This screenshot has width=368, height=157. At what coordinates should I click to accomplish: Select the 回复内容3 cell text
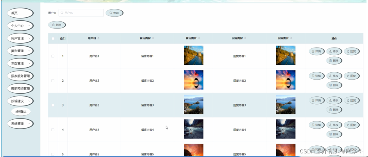(239, 105)
